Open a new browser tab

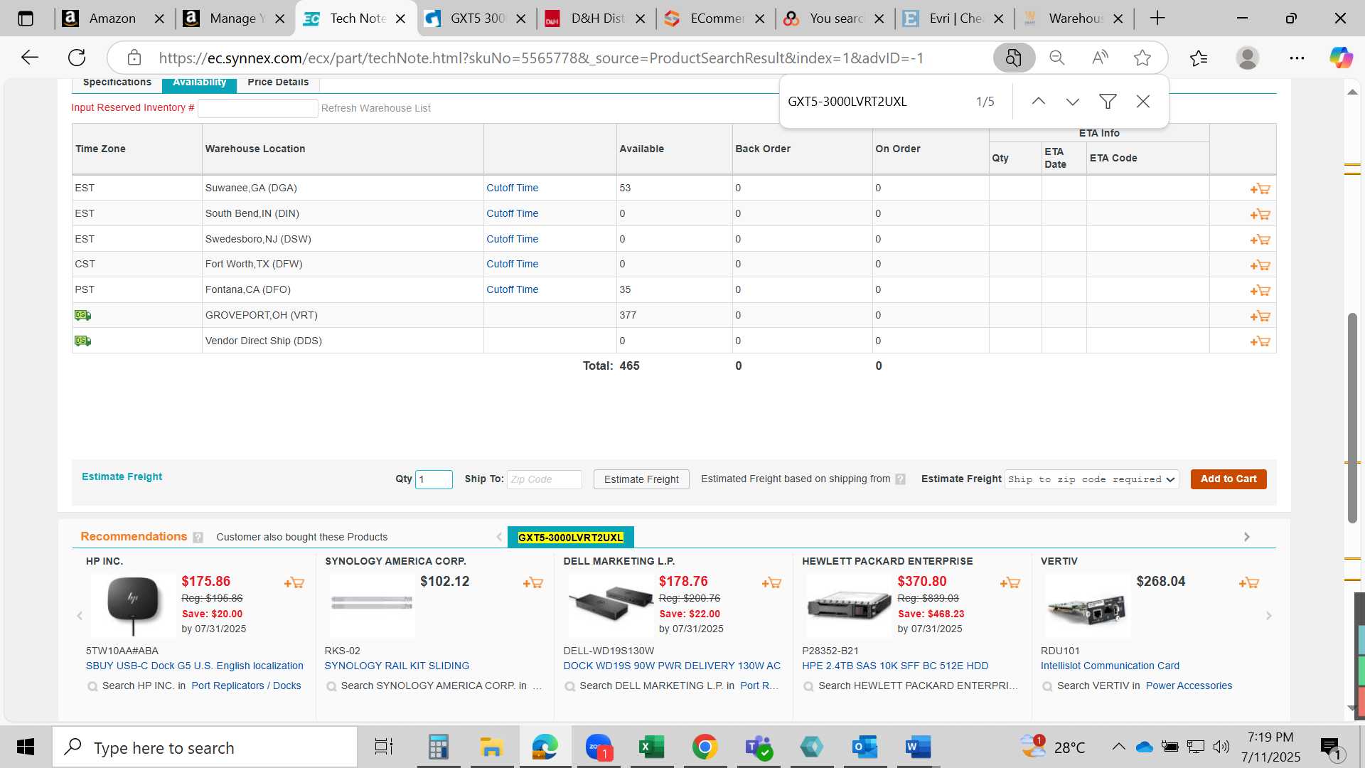[1157, 18]
